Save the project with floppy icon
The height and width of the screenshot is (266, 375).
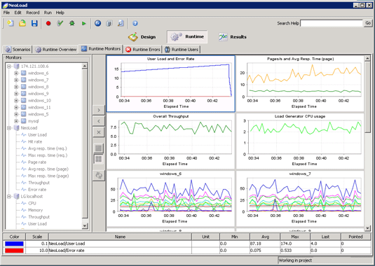click(34, 23)
